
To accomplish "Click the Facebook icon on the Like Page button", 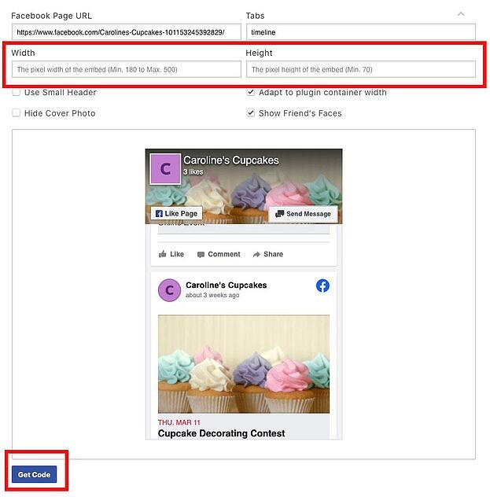I will tap(159, 214).
